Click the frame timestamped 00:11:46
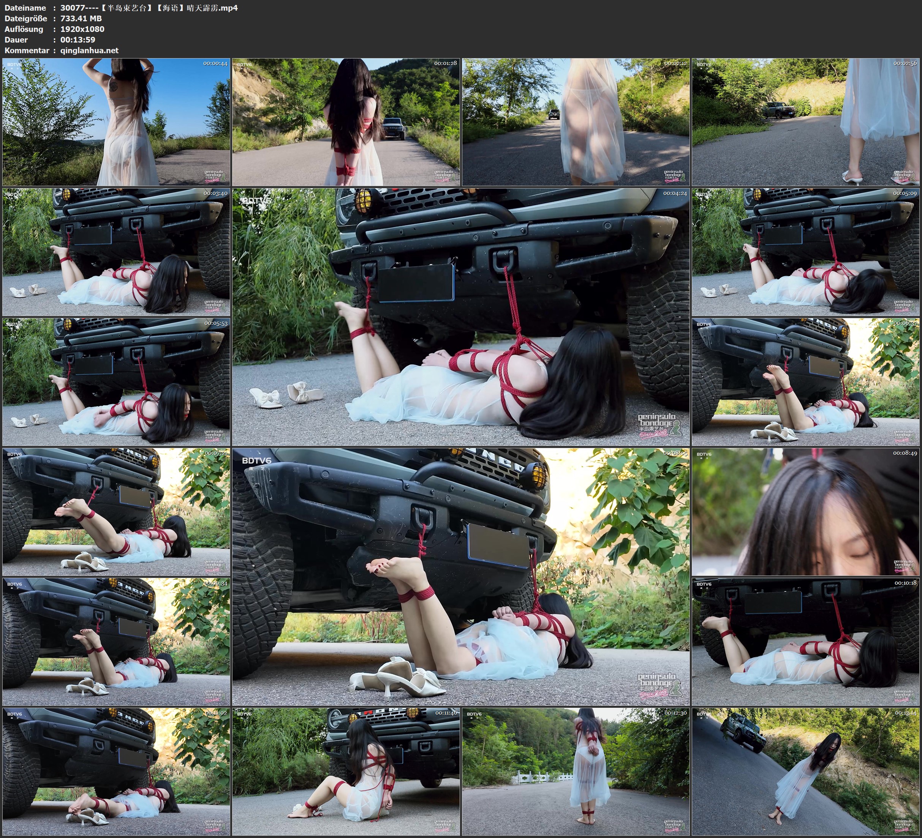This screenshot has height=838, width=922. click(346, 772)
